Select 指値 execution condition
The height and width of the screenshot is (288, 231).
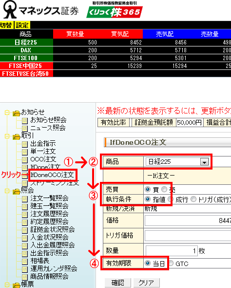coord(148,199)
